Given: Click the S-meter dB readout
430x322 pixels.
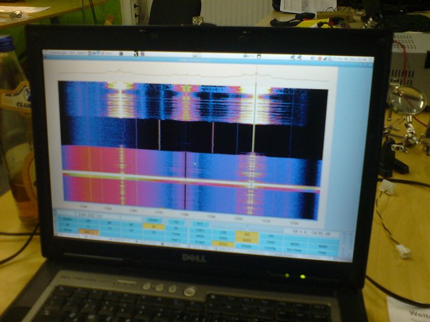Looking at the screenshot, I should click(311, 233).
